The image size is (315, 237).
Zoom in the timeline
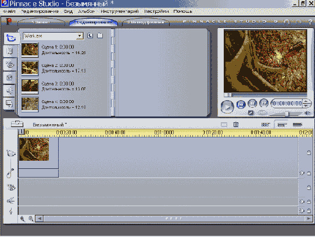23,219
